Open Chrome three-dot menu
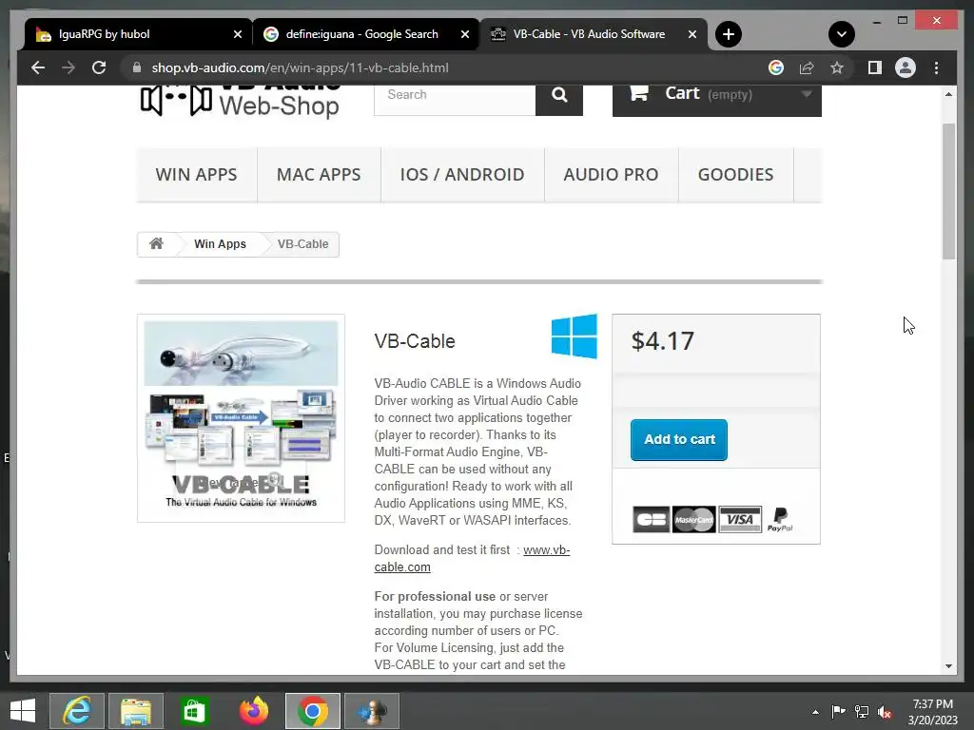 (936, 67)
